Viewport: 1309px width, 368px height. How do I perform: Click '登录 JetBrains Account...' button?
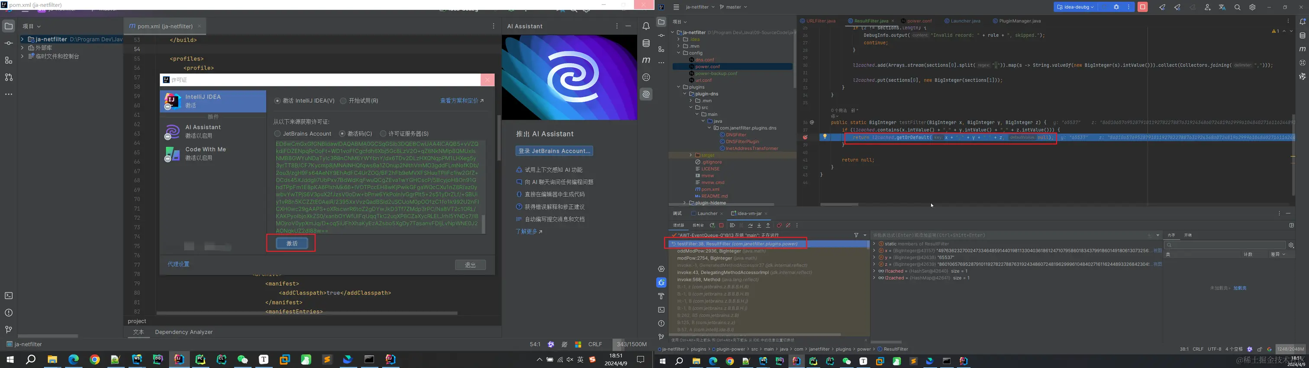[x=554, y=151]
